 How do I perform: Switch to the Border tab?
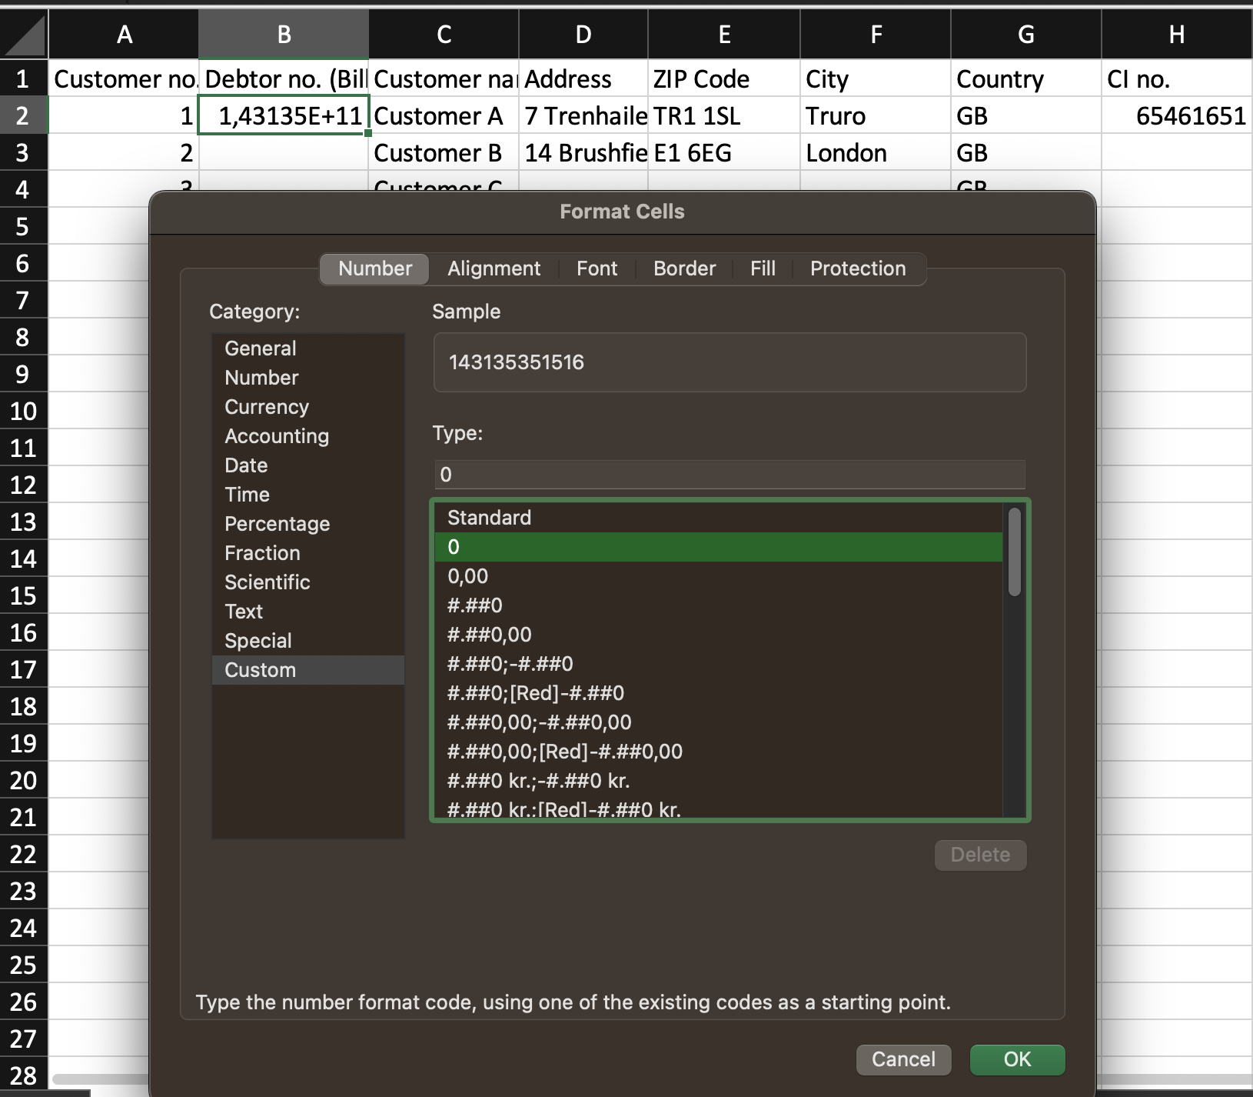click(x=684, y=268)
